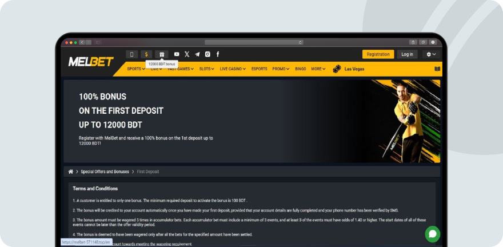Click the browser back arrow

pos(82,42)
